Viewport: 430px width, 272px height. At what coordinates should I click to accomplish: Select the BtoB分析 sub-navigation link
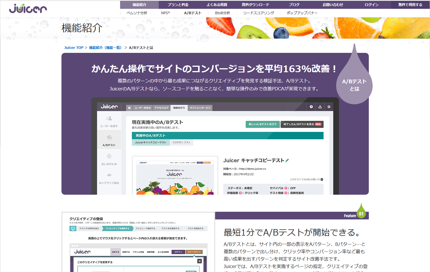coord(223,13)
